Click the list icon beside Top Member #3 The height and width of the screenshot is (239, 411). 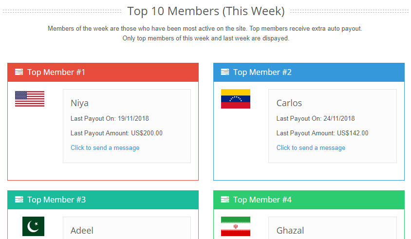[19, 200]
